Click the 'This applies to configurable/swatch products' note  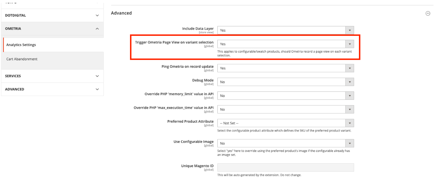[x=284, y=53]
